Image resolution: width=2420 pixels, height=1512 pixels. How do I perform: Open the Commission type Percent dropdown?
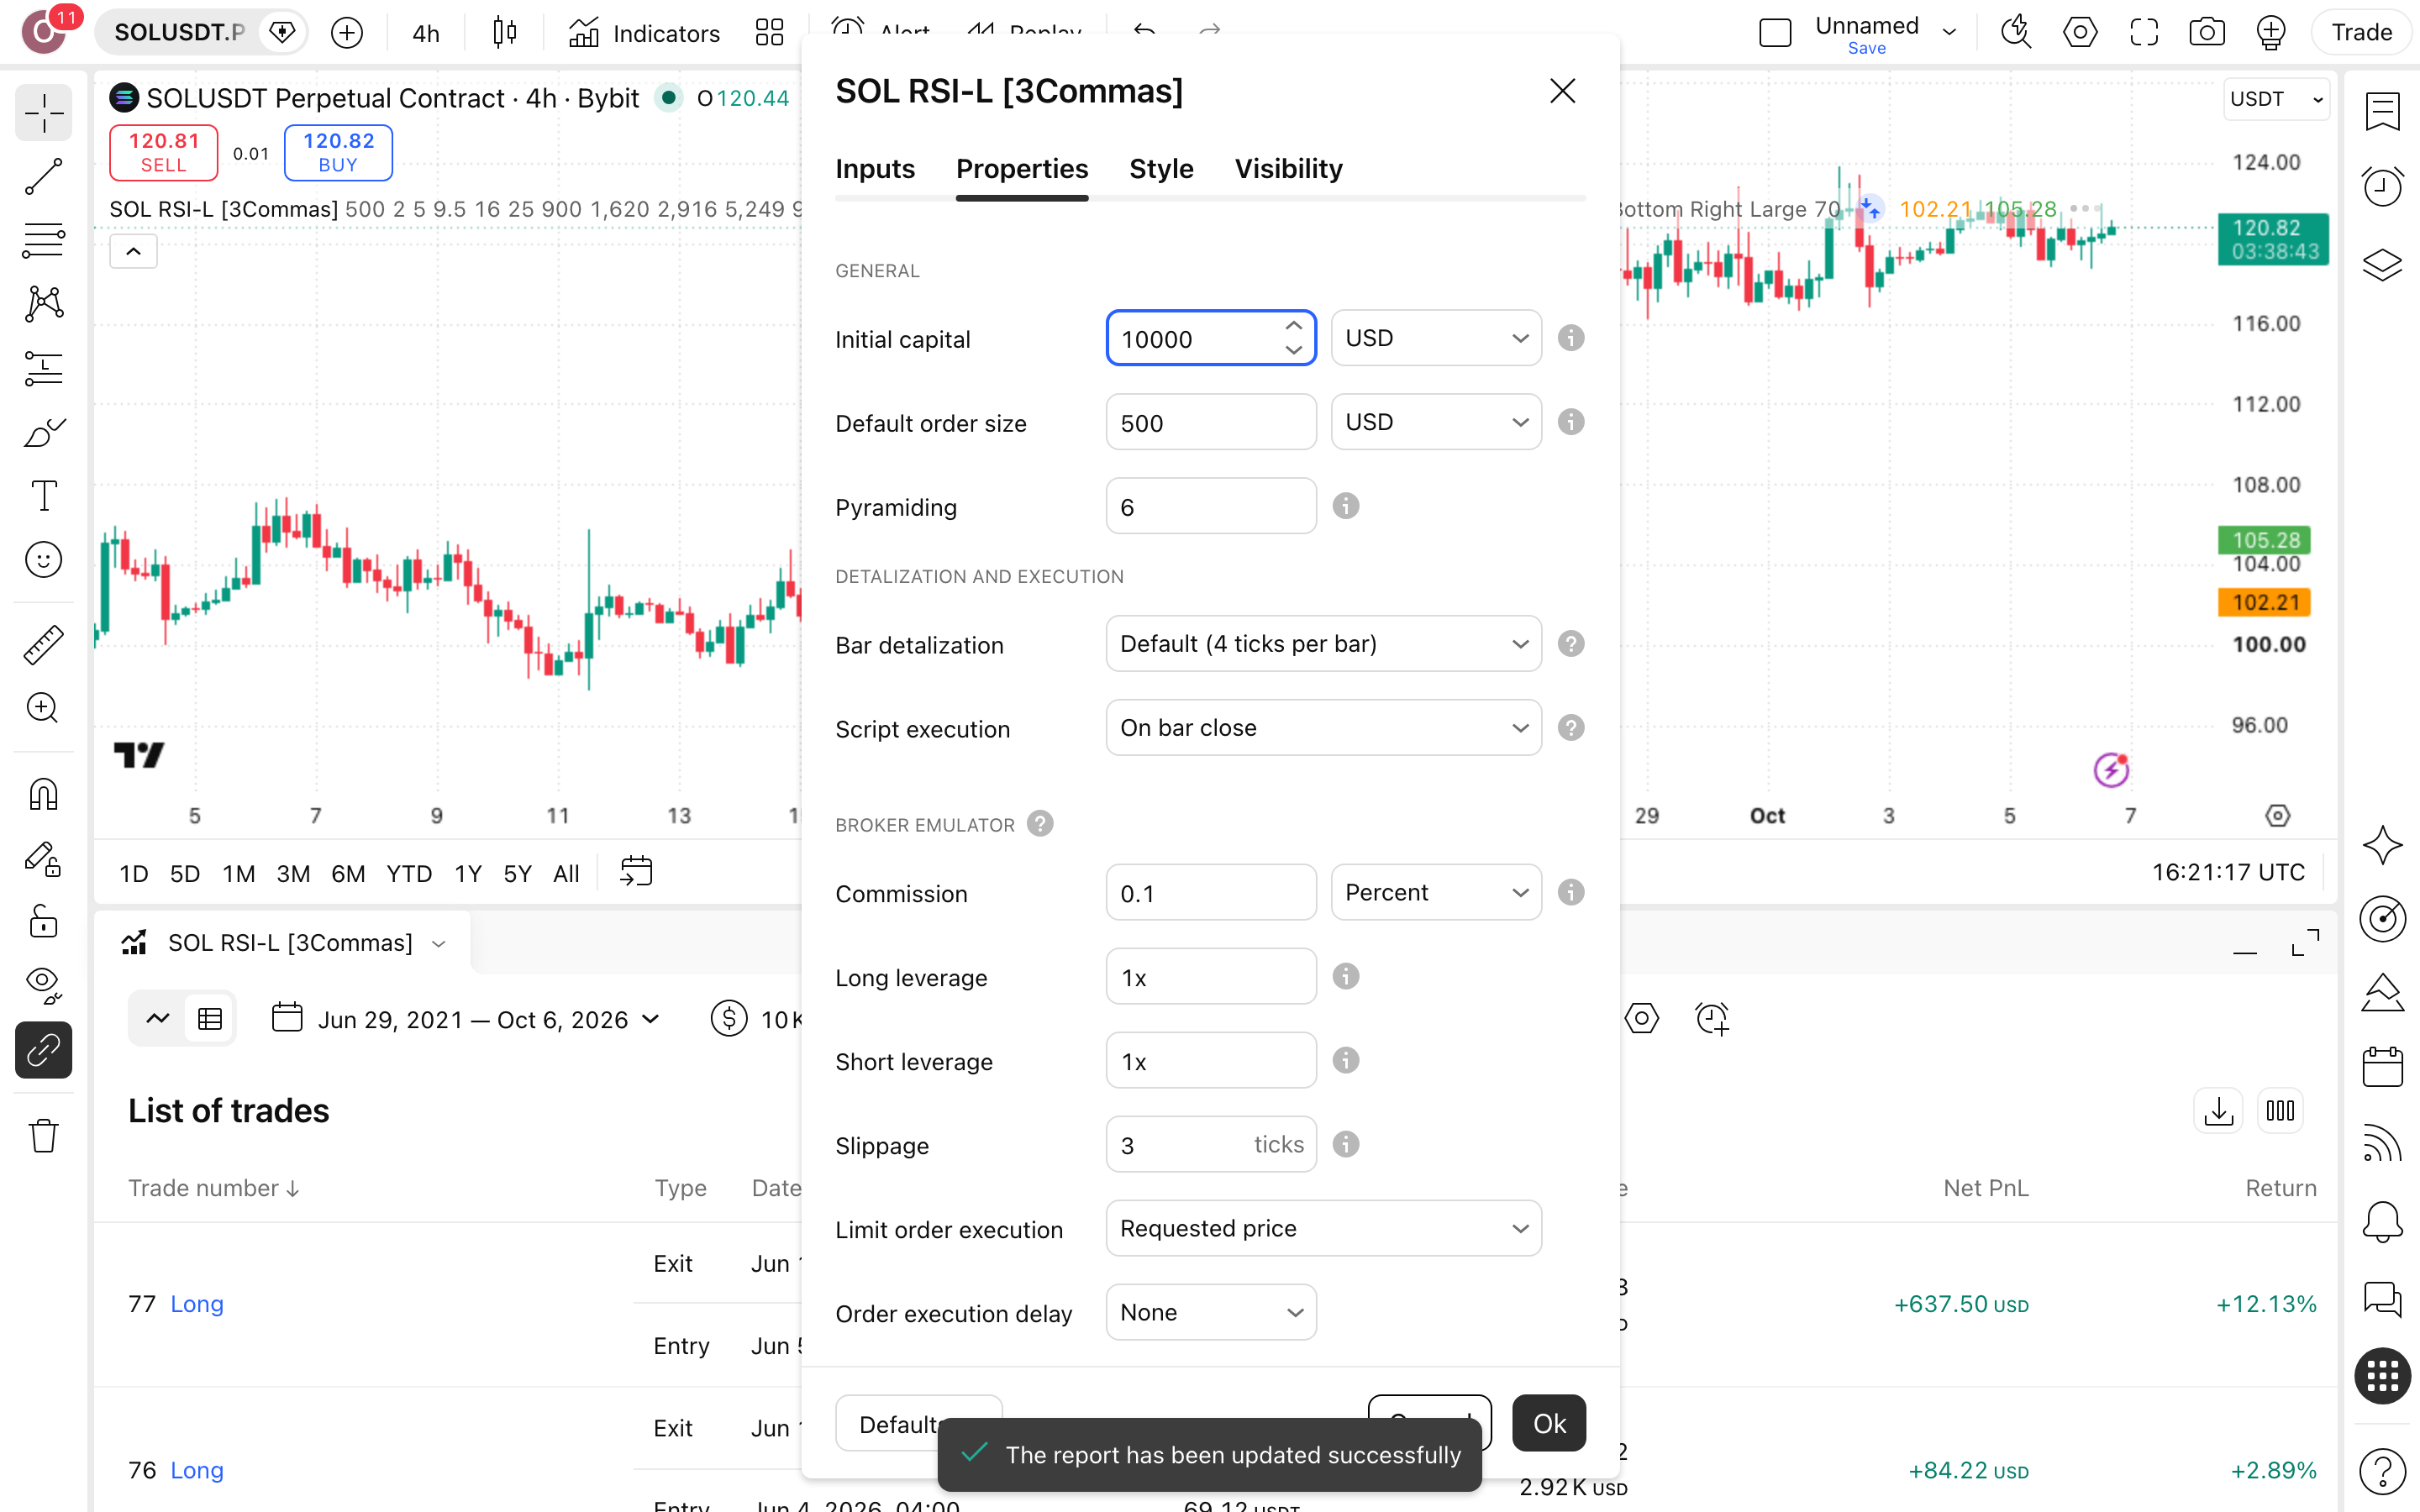[1436, 892]
